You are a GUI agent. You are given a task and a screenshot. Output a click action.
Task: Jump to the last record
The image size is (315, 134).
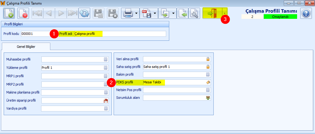[x=72, y=13]
